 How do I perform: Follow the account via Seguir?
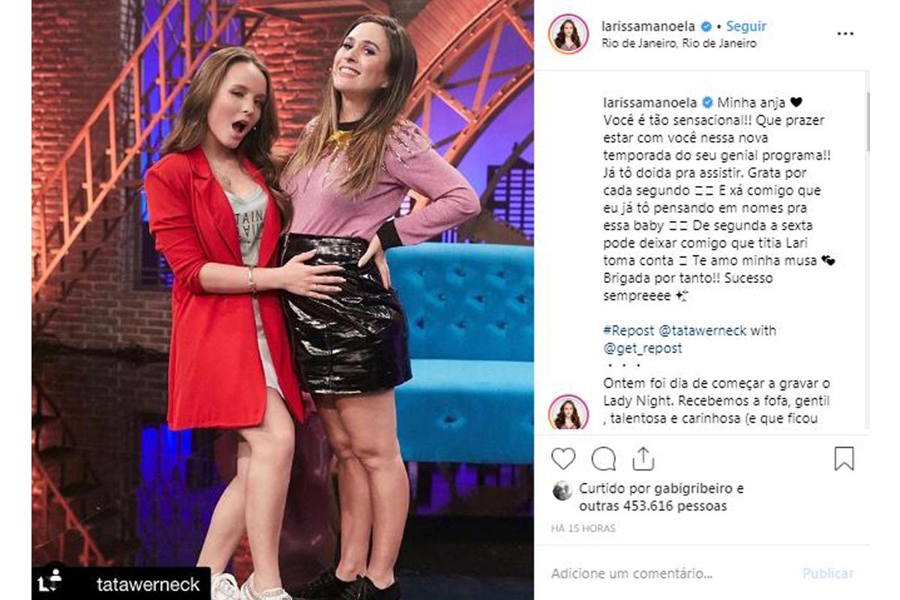coord(746,26)
